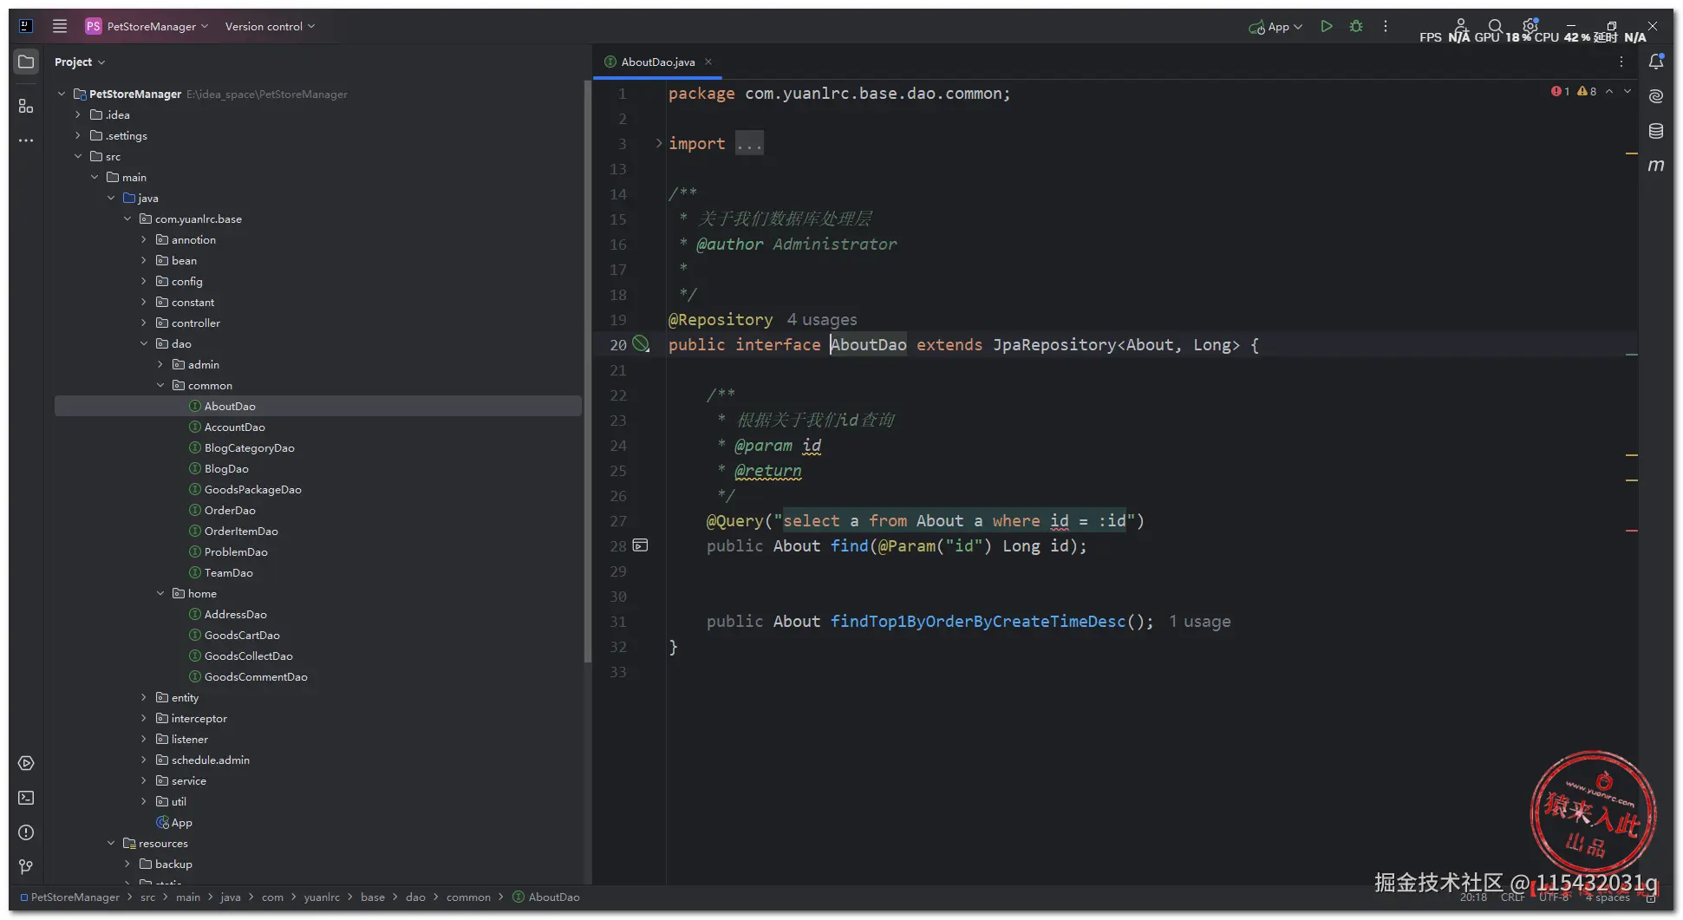Open the Project tool window folder icon

coord(26,62)
